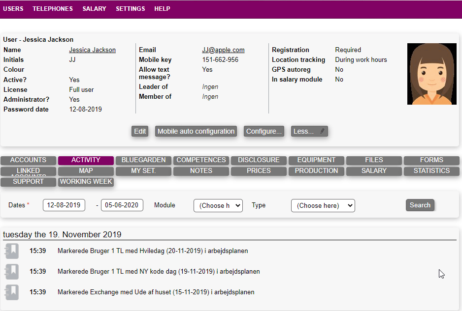Go to the Working Week tab
The width and height of the screenshot is (462, 311).
(86, 182)
